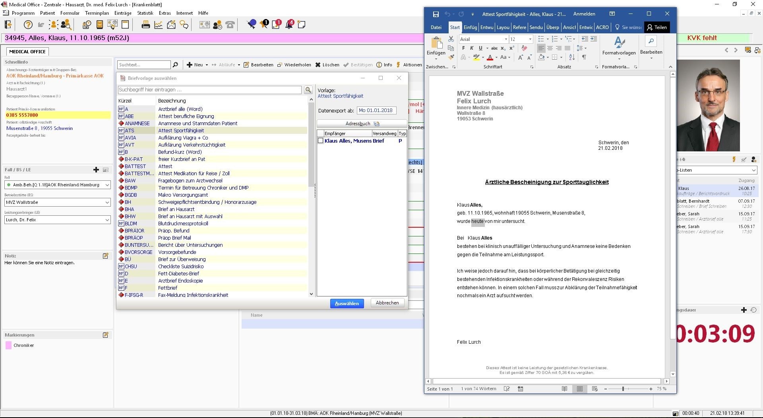
Task: Toggle show paragraph marks in Word
Action: (x=584, y=57)
